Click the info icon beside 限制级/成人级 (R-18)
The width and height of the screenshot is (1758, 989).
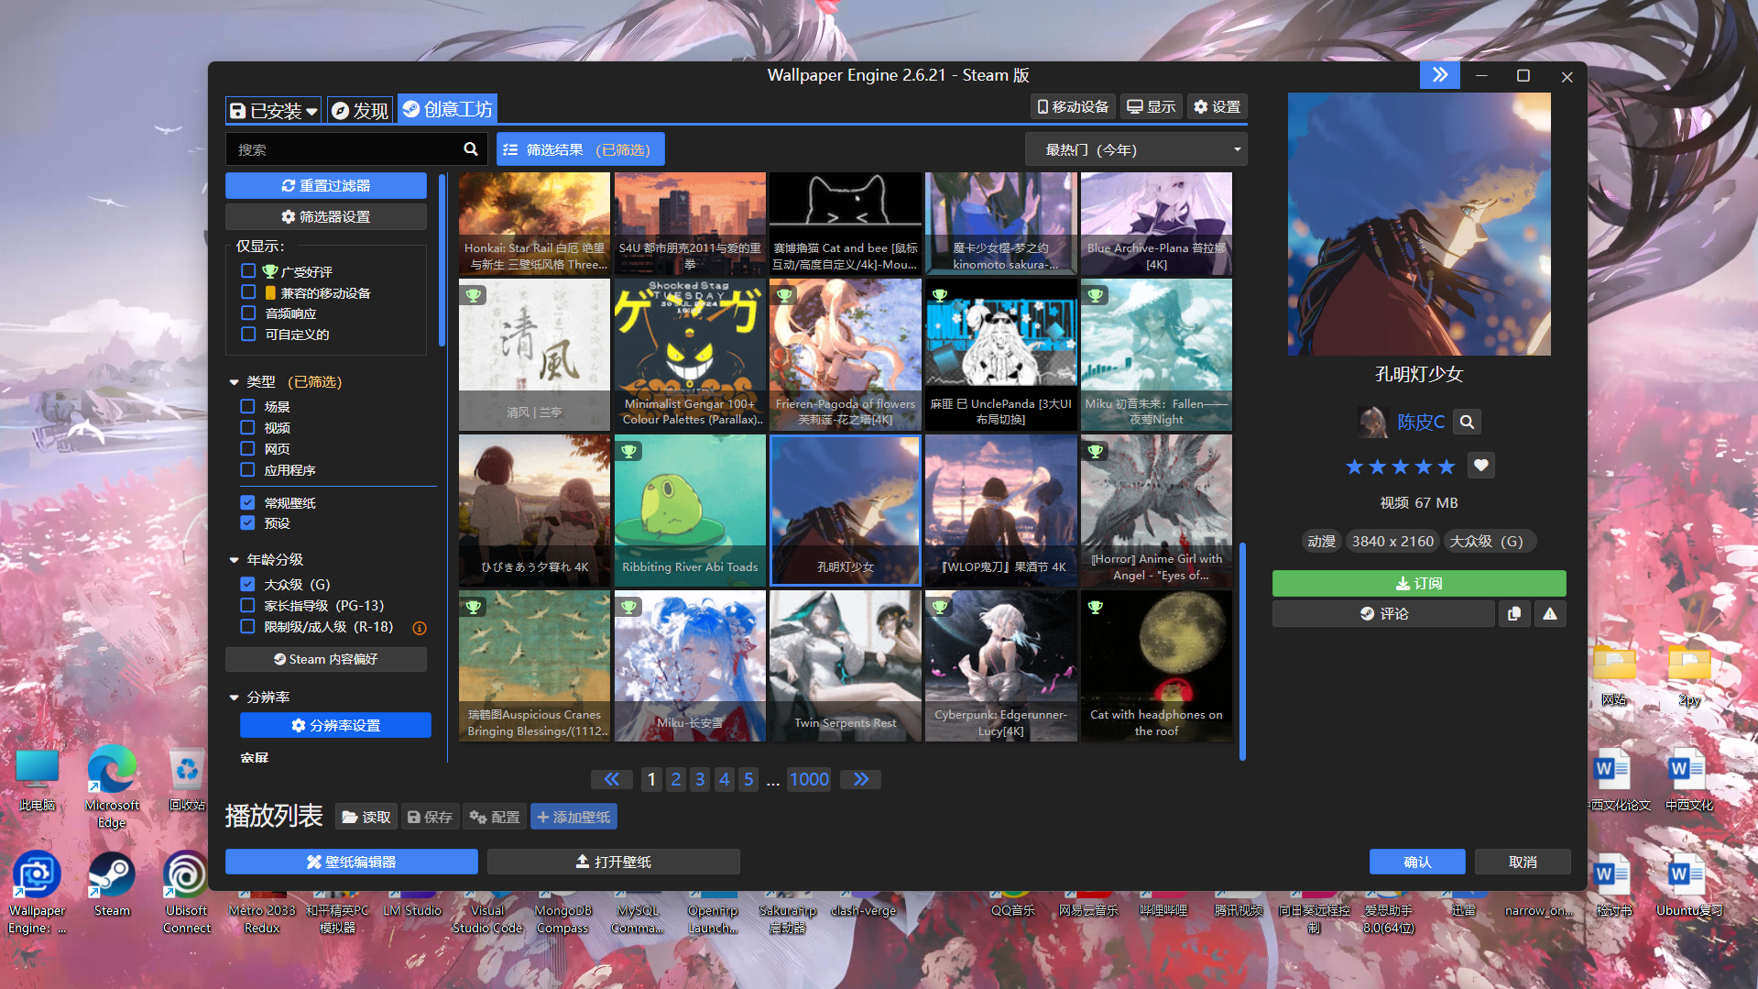click(420, 628)
